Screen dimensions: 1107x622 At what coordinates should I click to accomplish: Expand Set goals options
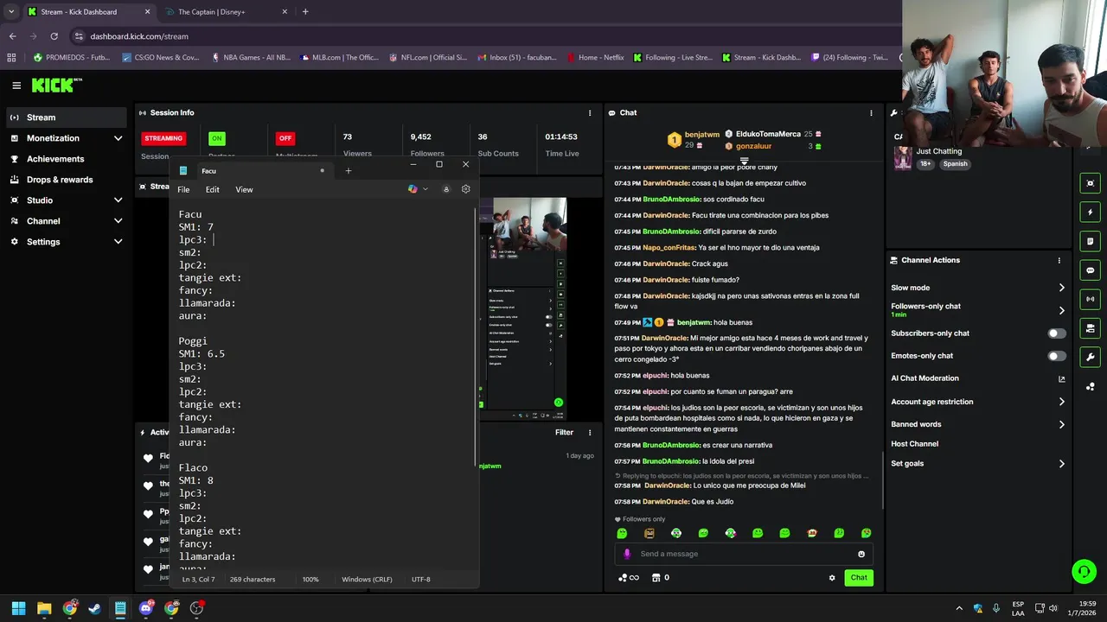(x=978, y=464)
